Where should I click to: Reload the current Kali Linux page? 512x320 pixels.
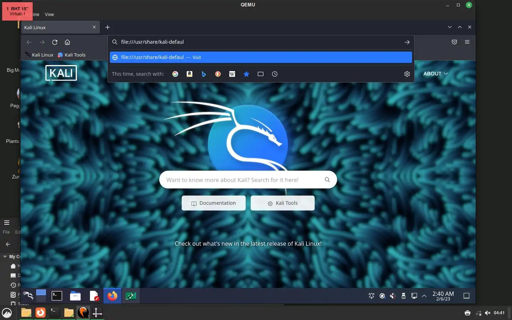pos(55,42)
